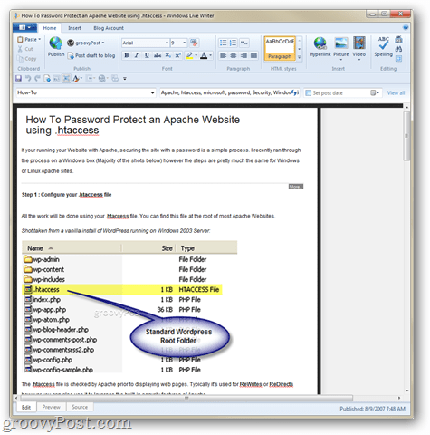
Task: Toggle italic formatting
Action: click(x=137, y=55)
